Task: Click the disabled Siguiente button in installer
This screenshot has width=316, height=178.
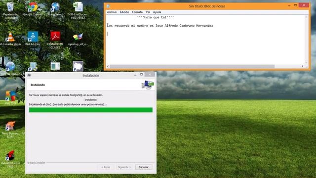Action: click(124, 167)
